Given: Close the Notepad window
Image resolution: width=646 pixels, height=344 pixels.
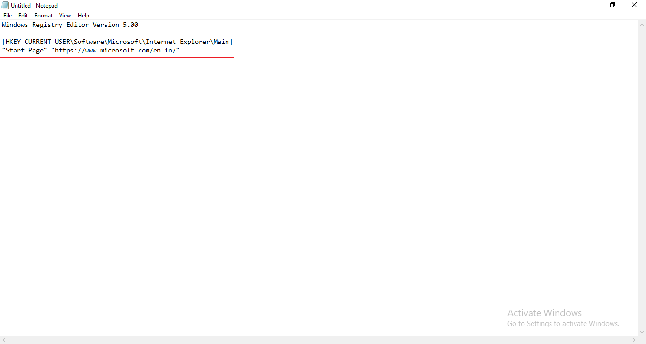Looking at the screenshot, I should [x=634, y=5].
